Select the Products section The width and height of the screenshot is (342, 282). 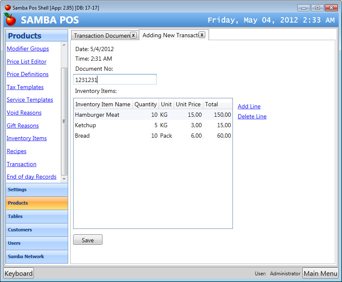(x=37, y=203)
